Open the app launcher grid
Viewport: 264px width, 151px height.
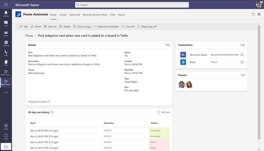click(x=6, y=5)
